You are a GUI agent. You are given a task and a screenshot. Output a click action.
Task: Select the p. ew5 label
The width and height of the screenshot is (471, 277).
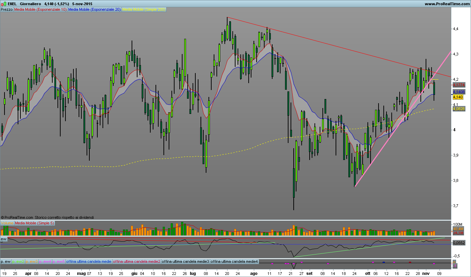[x=59, y=261]
